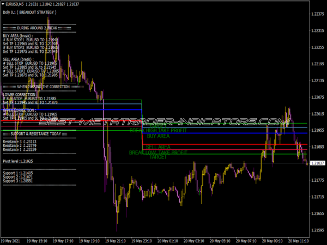Screen dimensions: 327x245
Task: Select the BREAK LOW TAKE PROFIT label
Action: (x=158, y=152)
